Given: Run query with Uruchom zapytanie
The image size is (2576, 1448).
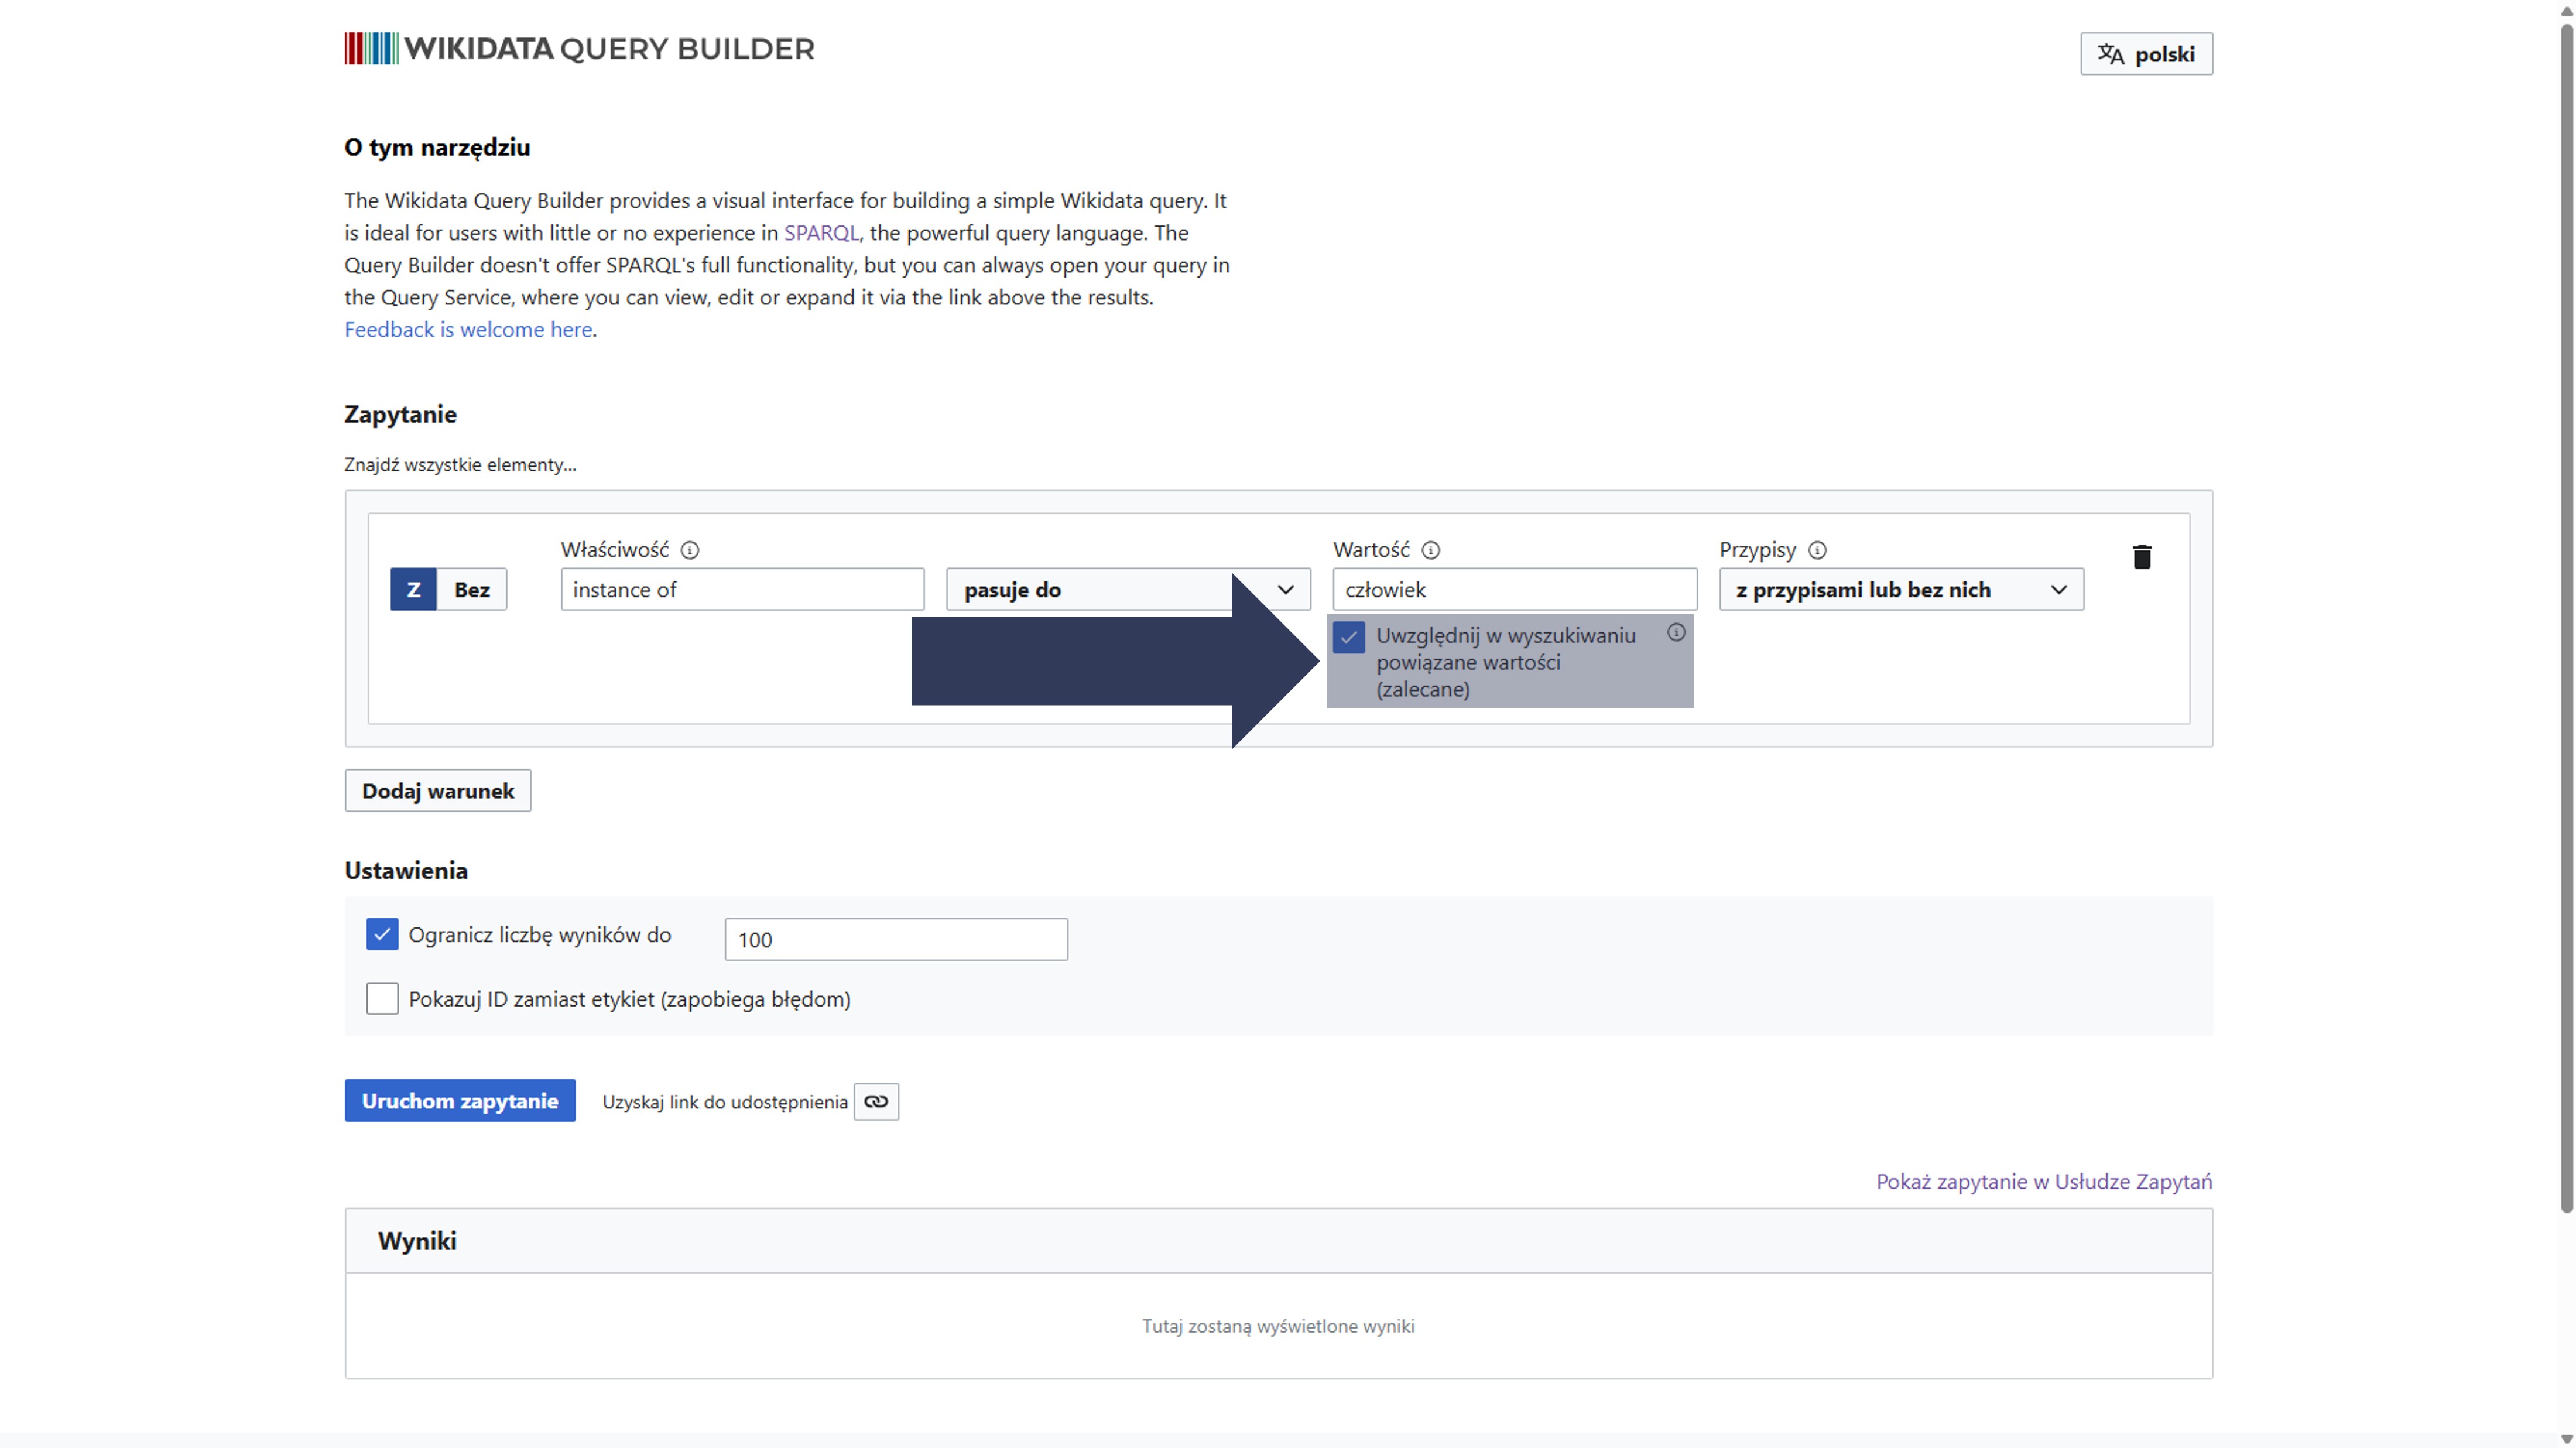Looking at the screenshot, I should 460,1100.
